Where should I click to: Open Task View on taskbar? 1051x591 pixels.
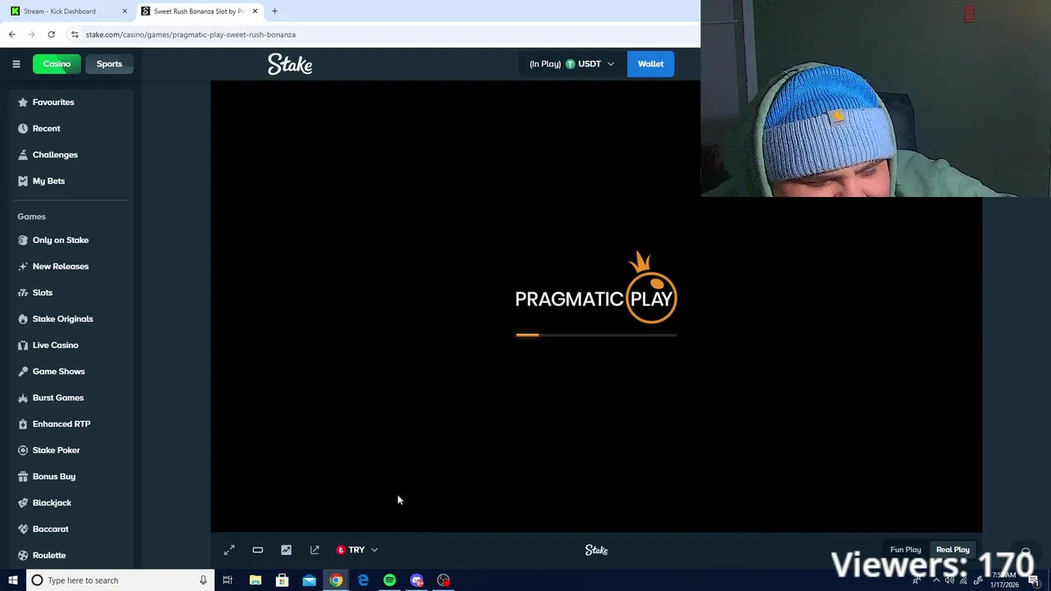(x=227, y=580)
